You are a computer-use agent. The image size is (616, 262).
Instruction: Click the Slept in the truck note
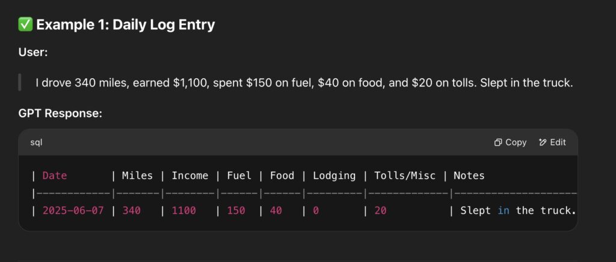(x=518, y=210)
